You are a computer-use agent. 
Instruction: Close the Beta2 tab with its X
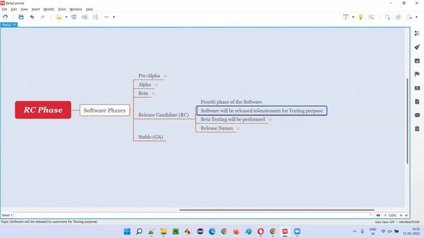click(x=15, y=24)
